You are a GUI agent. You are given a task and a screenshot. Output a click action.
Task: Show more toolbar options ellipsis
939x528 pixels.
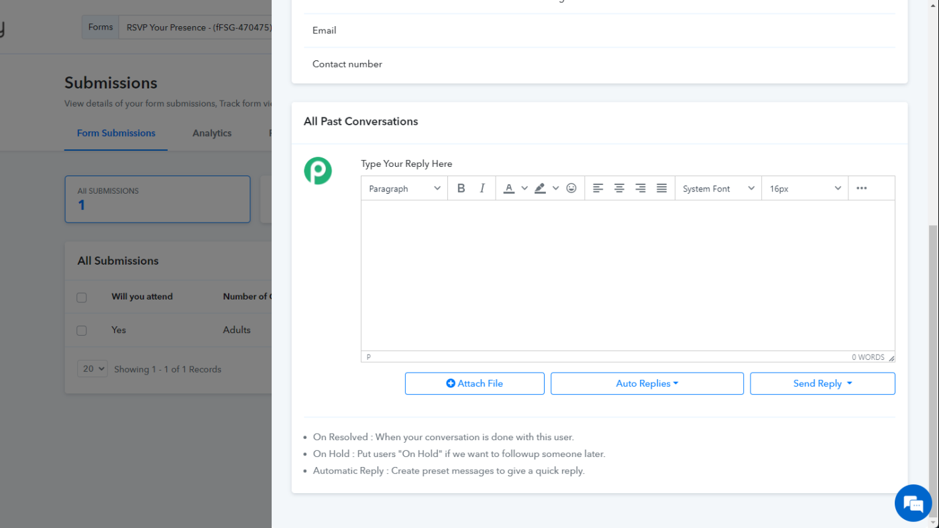pyautogui.click(x=862, y=188)
